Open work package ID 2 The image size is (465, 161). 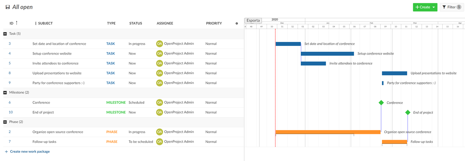10,132
